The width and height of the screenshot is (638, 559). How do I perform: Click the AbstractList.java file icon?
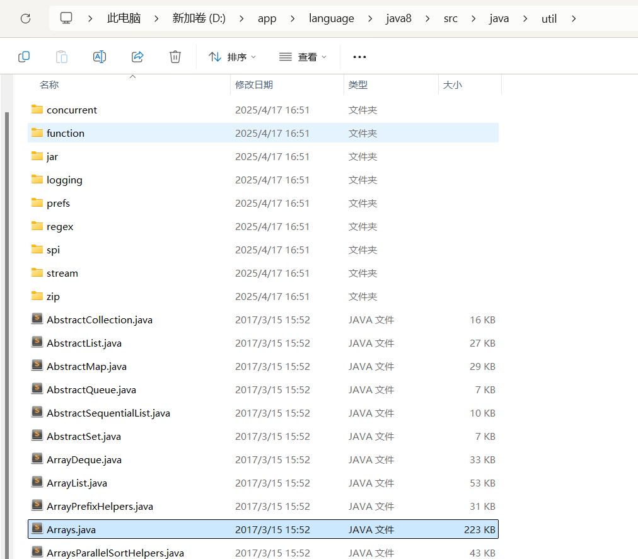(37, 342)
